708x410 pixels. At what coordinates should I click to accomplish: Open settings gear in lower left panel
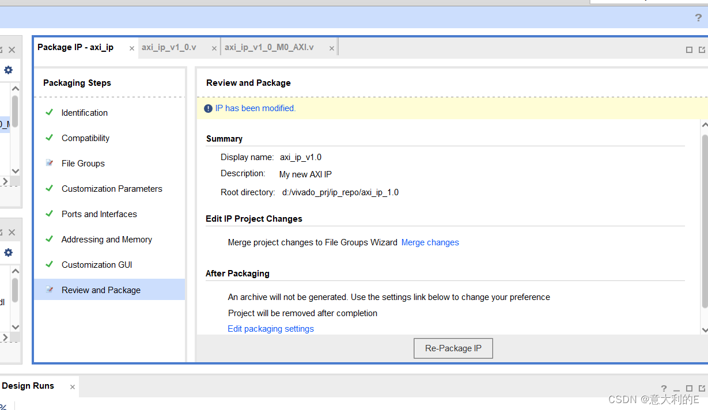8,252
